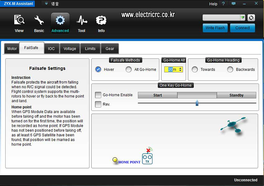Screen dimensions: 264x186
Task: Click the 语言 language label
Action: pyautogui.click(x=55, y=4)
